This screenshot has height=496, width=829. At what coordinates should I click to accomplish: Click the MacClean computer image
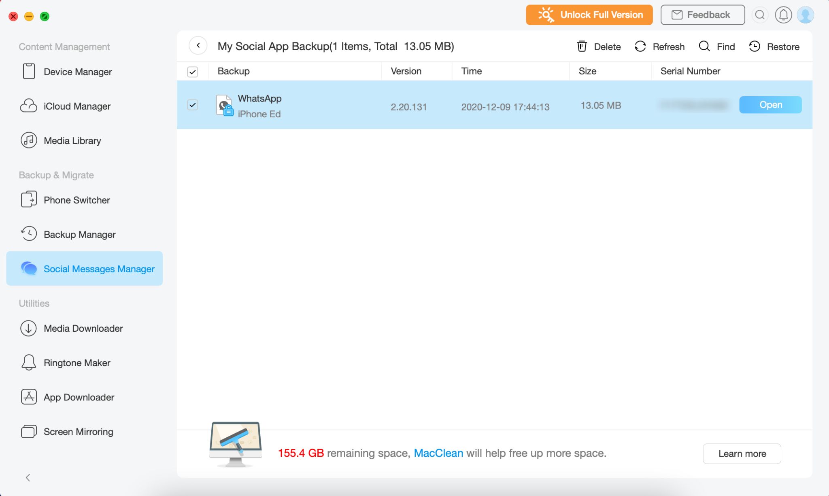[x=236, y=444]
